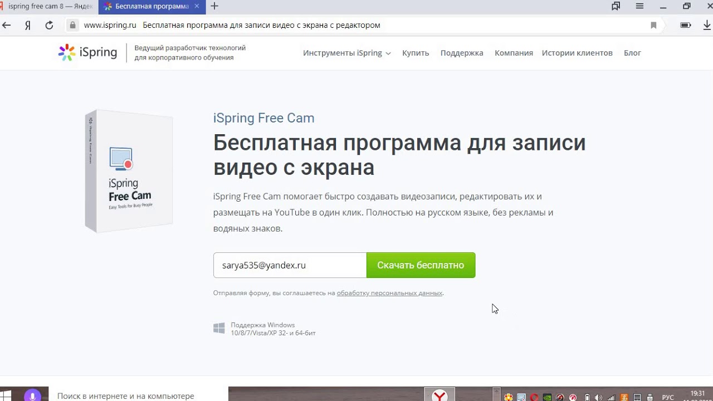
Task: Open the browser bookmarks panel icon
Action: click(x=616, y=6)
